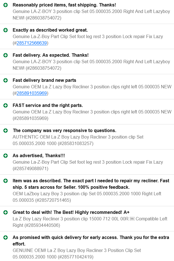The image size is (174, 261).
Task: Click green plus icon by "As promised with quick delivery"
Action: click(x=5, y=238)
